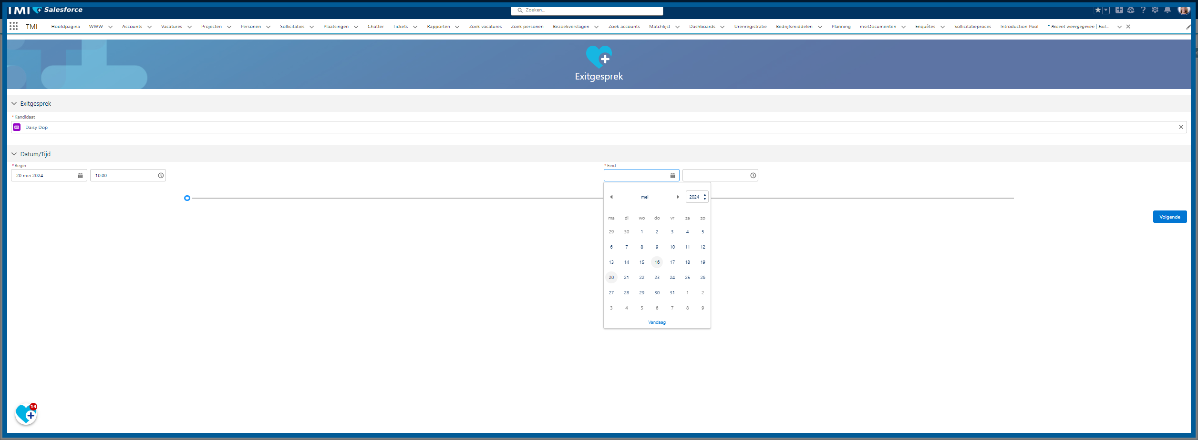
Task: Open the Setup gear icon
Action: 1155,10
